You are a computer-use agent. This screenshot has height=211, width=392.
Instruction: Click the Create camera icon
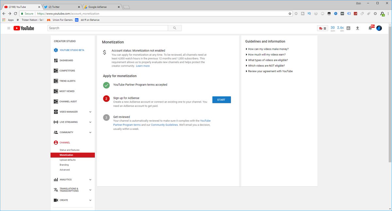(56, 200)
